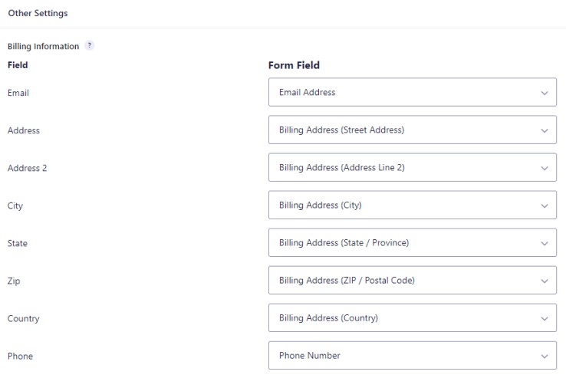
Task: Click the chevron on the Country dropdown
Action: coord(545,318)
